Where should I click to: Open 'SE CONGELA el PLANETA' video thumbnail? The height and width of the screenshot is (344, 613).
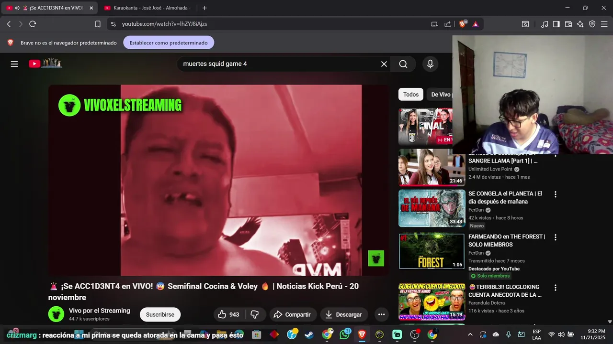click(x=432, y=208)
